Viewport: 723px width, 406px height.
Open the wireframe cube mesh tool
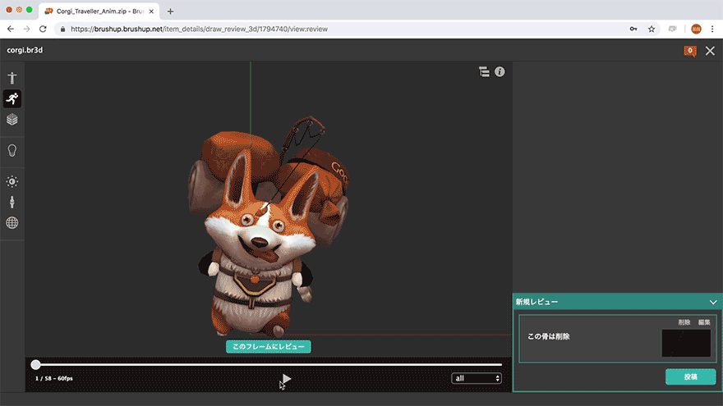[x=12, y=120]
